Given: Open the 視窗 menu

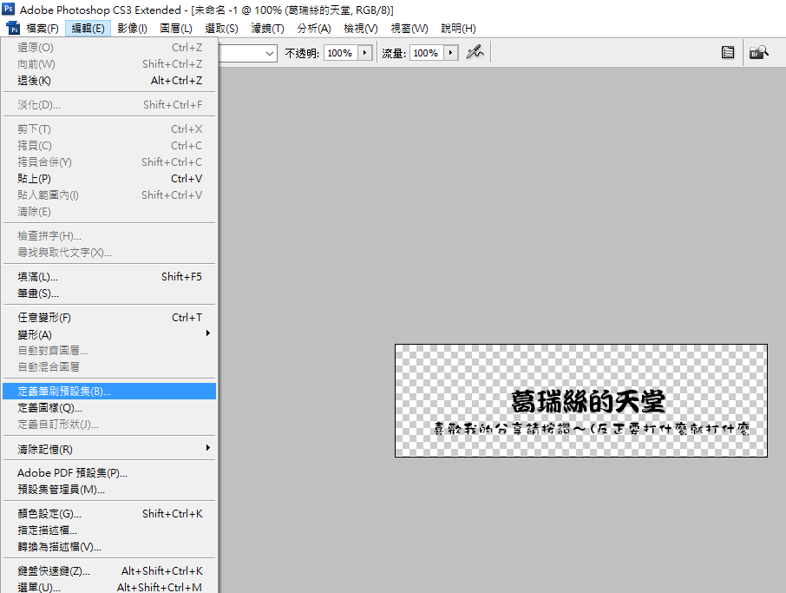Looking at the screenshot, I should point(409,28).
